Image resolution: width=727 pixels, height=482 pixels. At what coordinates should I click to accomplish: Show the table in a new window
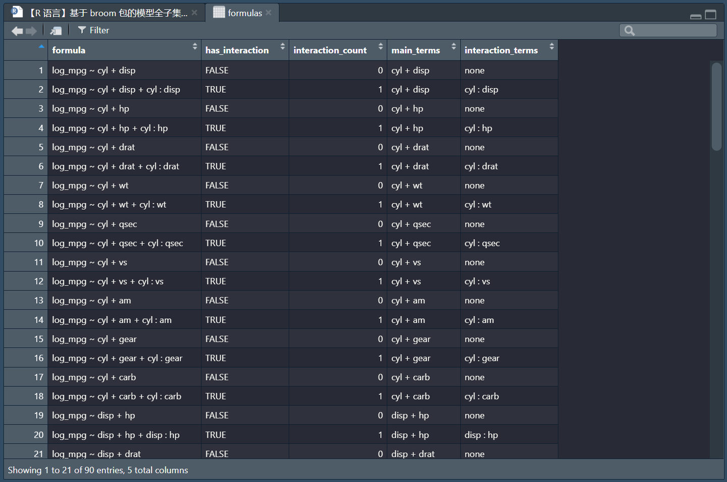tap(56, 31)
